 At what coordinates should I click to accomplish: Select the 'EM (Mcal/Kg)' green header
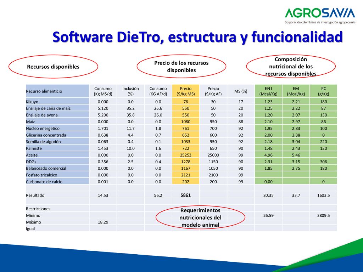296,91
